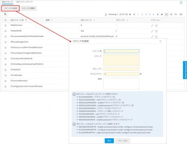Image resolution: width=187 pixels, height=144 pixels.
Task: Select page 3 in pagination
Action: point(146,14)
